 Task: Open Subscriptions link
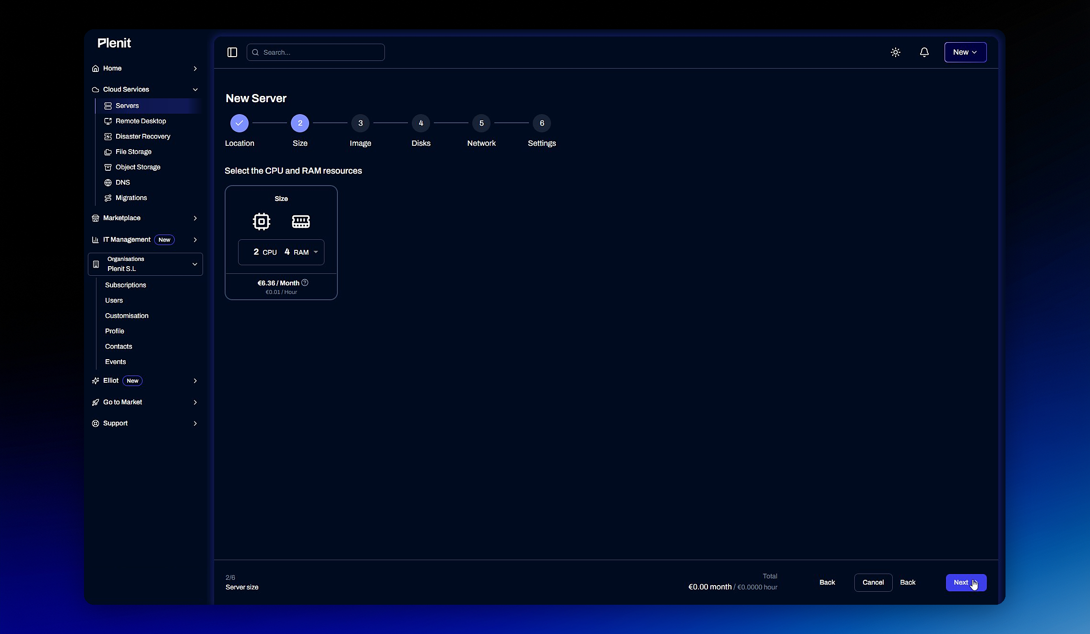(x=126, y=285)
